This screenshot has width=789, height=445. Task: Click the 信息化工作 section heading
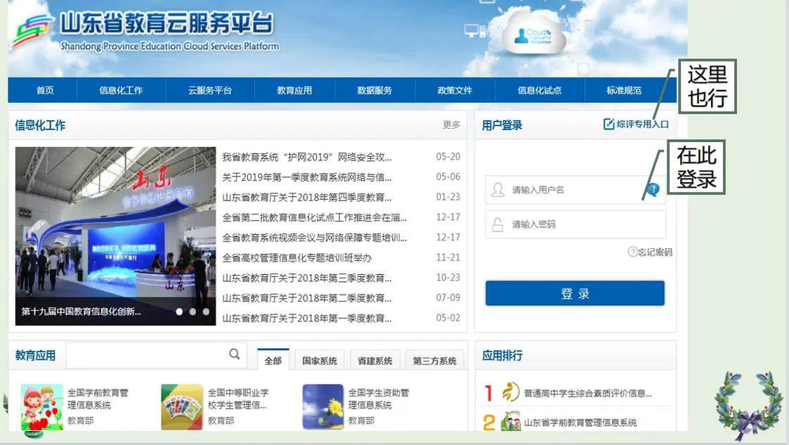40,125
